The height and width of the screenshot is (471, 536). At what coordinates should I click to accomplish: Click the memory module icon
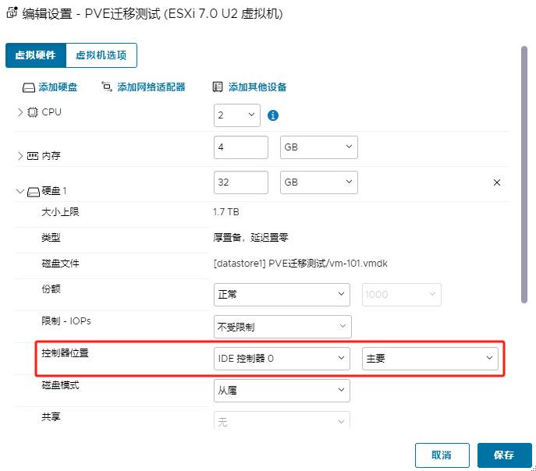click(33, 156)
